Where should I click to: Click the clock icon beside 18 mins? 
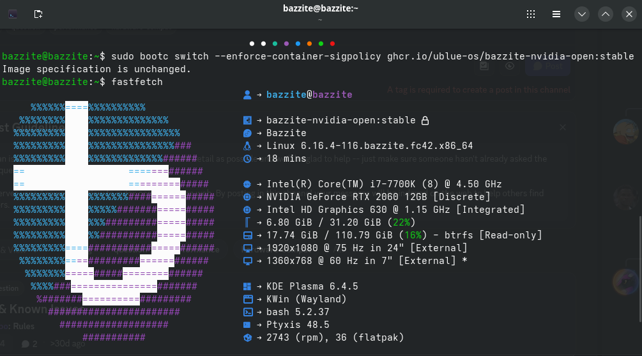coord(247,159)
